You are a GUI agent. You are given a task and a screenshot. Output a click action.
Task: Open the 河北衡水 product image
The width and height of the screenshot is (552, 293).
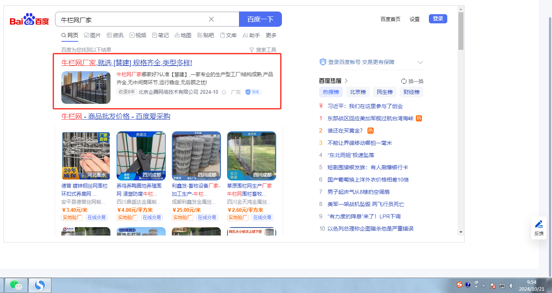pyautogui.click(x=86, y=156)
